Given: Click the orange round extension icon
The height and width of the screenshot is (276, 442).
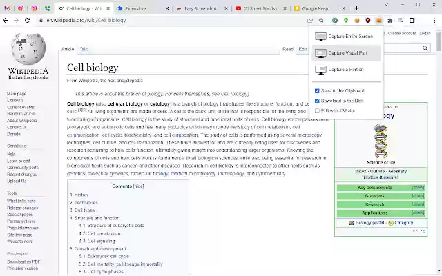Looking at the screenshot, I should [357, 20].
